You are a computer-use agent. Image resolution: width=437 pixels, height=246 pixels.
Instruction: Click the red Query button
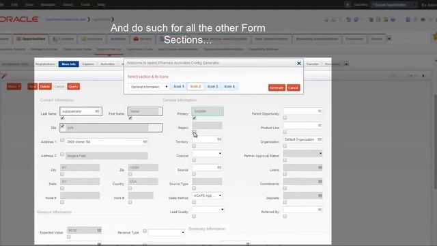point(73,87)
